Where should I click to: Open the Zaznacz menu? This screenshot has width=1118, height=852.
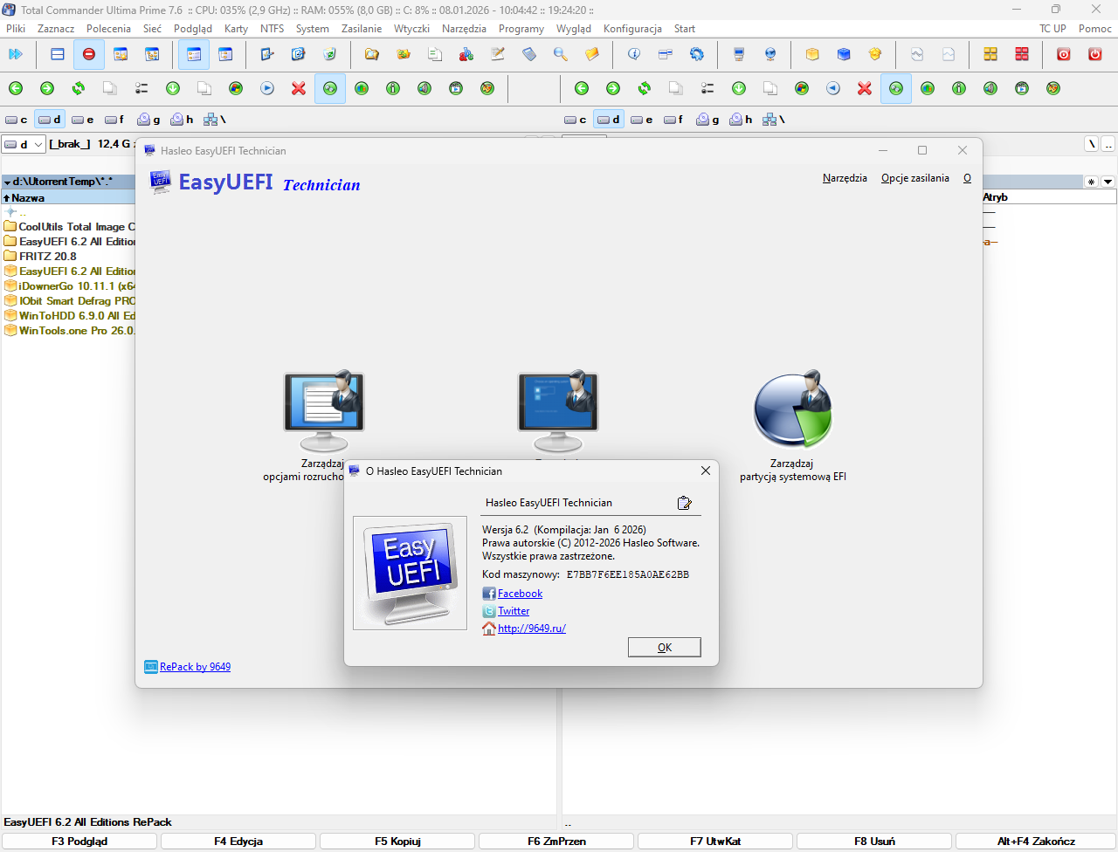coord(56,29)
